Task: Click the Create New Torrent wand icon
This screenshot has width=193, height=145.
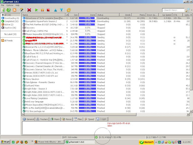Action: 22,10
